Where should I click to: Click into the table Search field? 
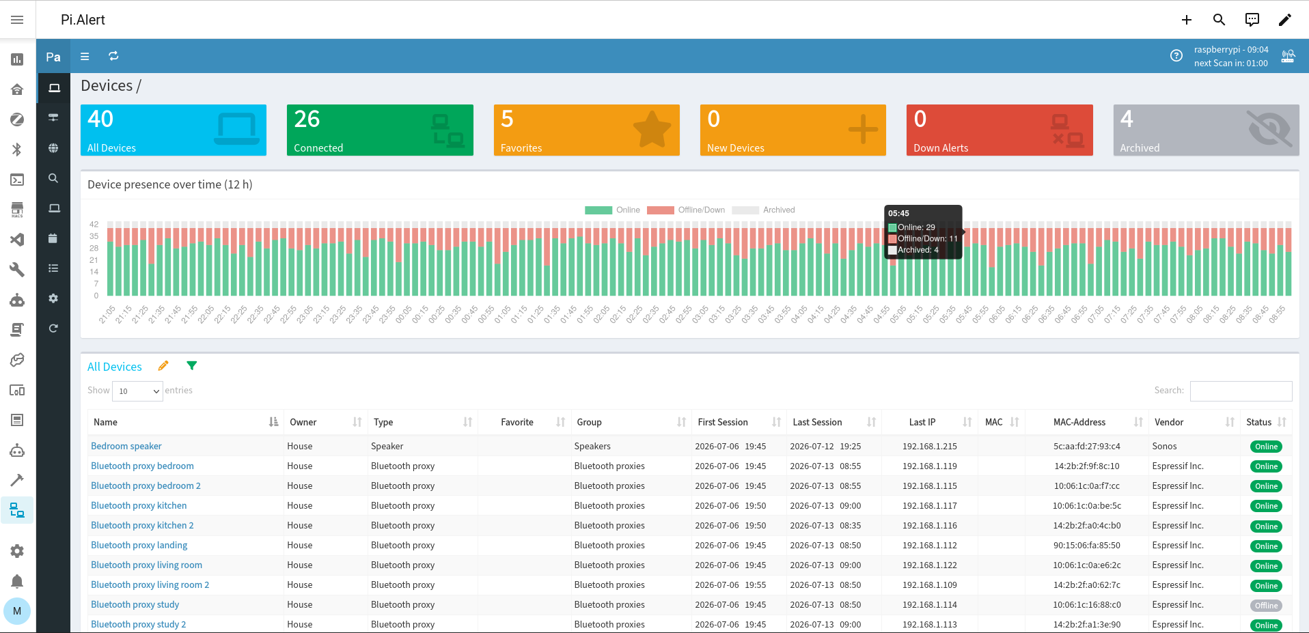pyautogui.click(x=1241, y=391)
